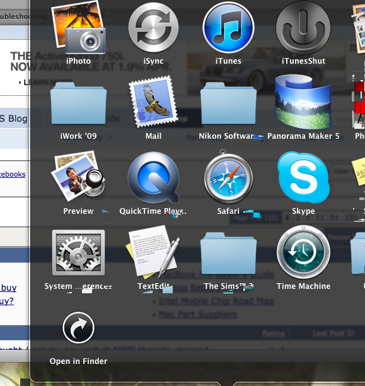Image resolution: width=365 pixels, height=386 pixels.
Task: Click the 'buy' link in browser window
Action: pyautogui.click(x=9, y=288)
